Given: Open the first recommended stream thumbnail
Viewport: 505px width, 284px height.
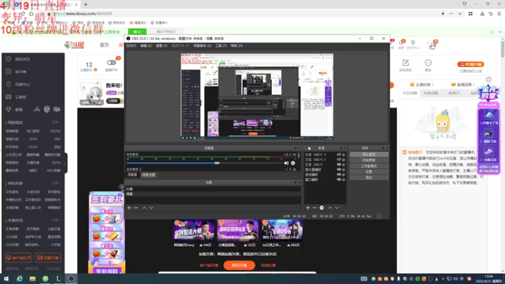Looking at the screenshot, I should (x=194, y=230).
